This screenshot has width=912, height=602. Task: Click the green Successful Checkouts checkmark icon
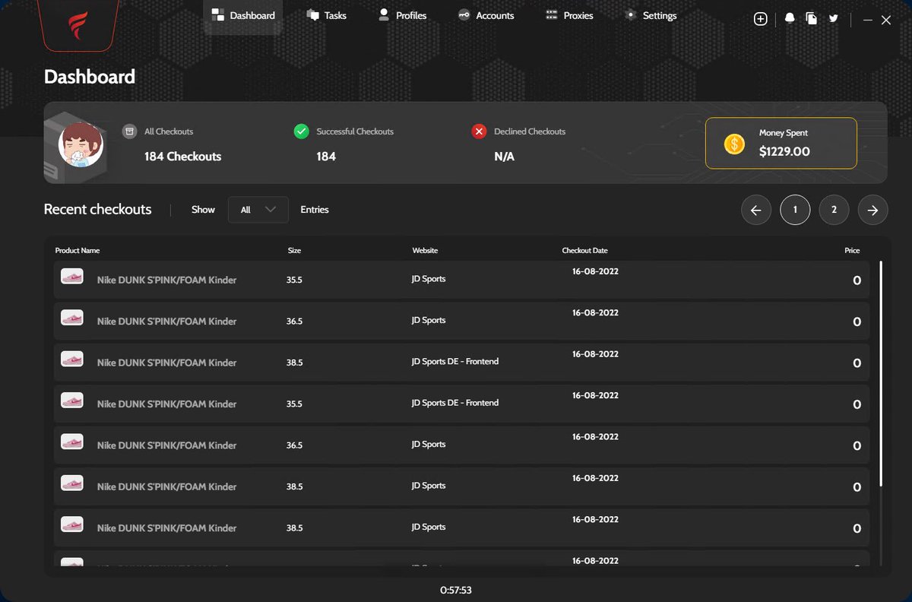[301, 131]
